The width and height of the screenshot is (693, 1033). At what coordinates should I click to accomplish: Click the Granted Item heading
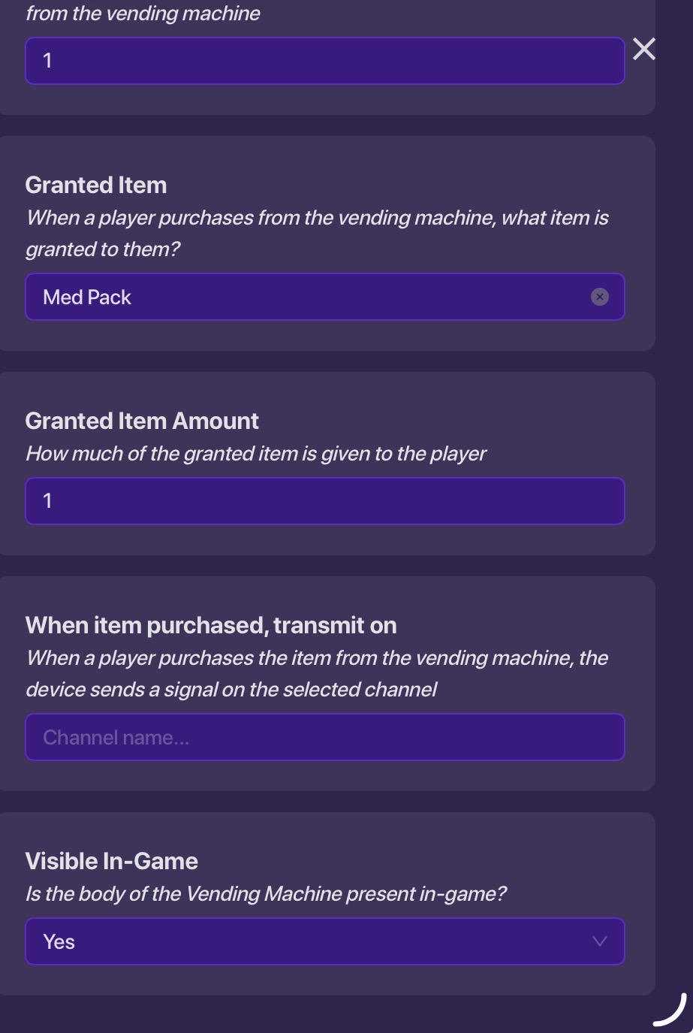[x=96, y=185]
